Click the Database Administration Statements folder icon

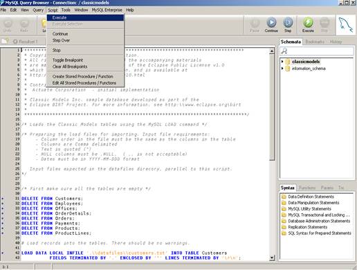point(284,221)
